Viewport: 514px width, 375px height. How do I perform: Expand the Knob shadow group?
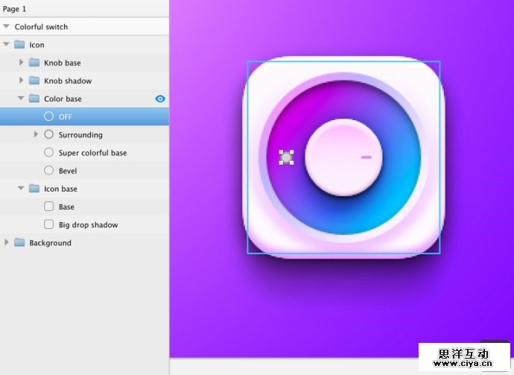[22, 81]
